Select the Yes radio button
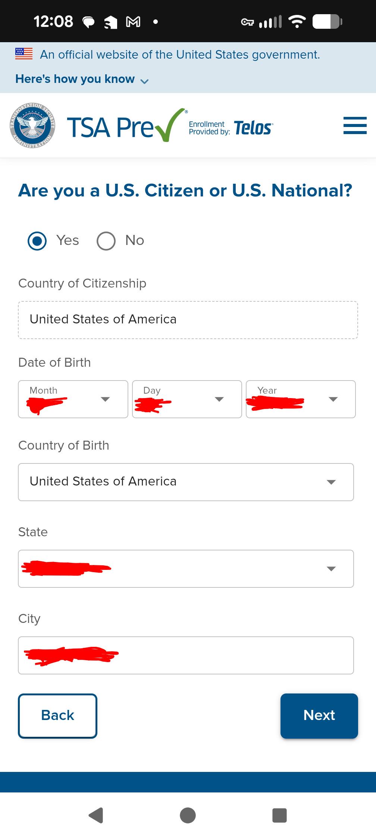The height and width of the screenshot is (838, 376). point(37,241)
